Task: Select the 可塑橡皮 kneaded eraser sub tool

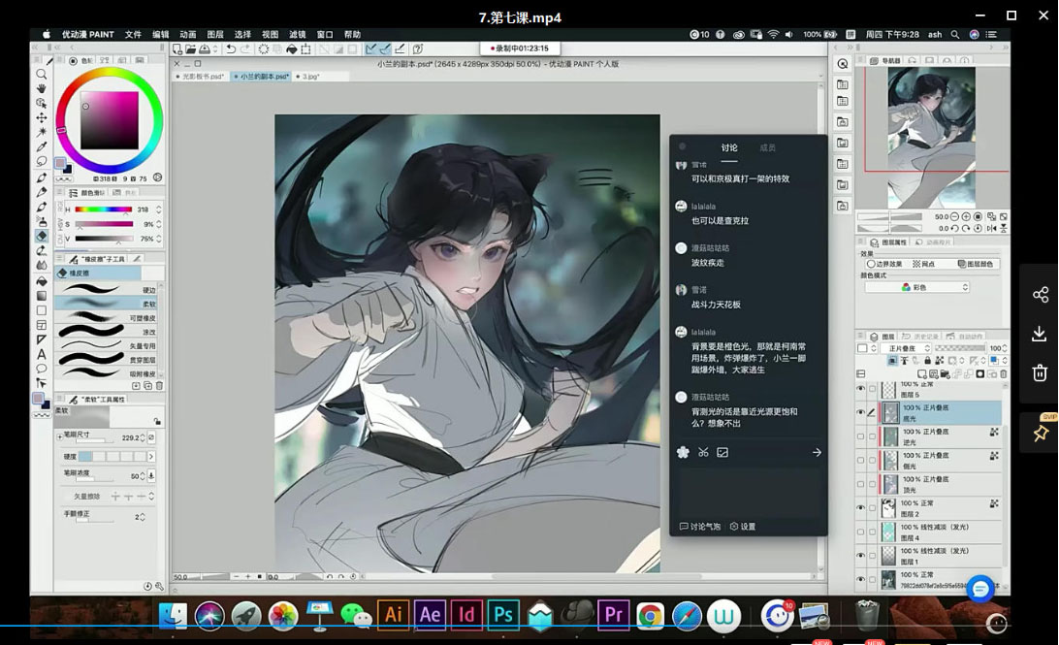Action: [x=108, y=317]
